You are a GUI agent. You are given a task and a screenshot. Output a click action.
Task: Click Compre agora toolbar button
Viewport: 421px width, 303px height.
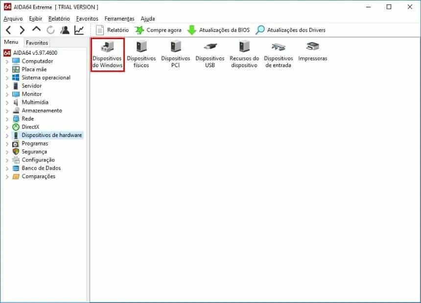coord(158,30)
